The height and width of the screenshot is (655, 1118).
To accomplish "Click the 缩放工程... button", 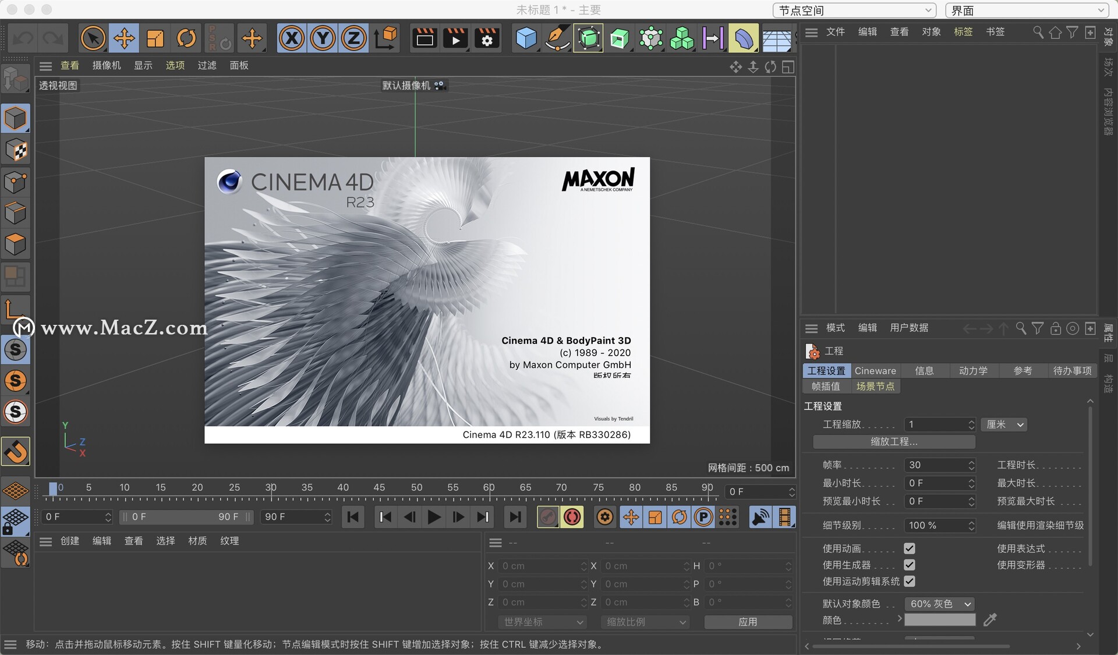I will click(x=894, y=442).
